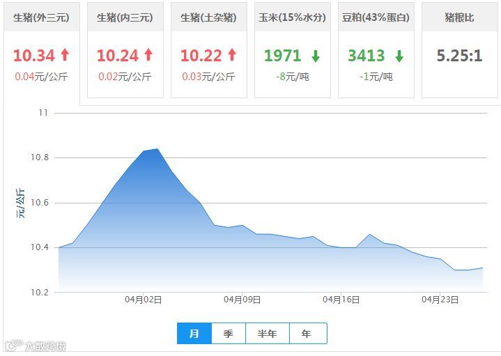Click the price value 10.34

(34, 56)
